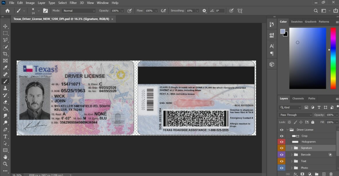Enable the lock all icon for layers
339x176 pixels.
[x=313, y=122]
